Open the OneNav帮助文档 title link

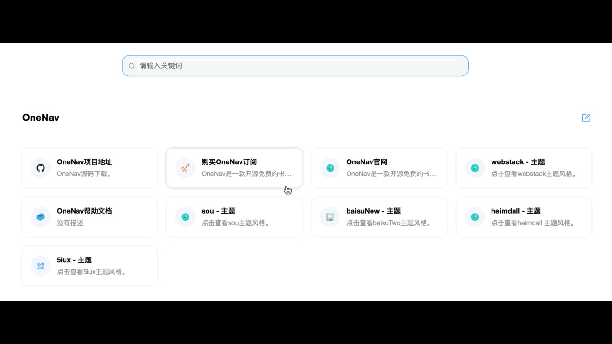click(85, 211)
